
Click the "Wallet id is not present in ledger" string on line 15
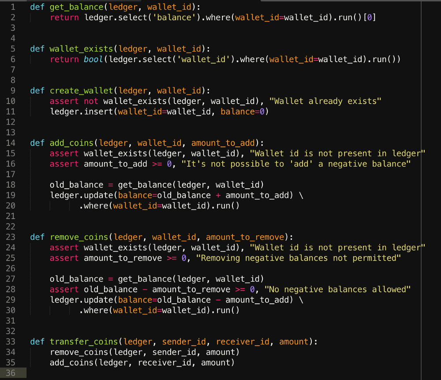click(337, 153)
